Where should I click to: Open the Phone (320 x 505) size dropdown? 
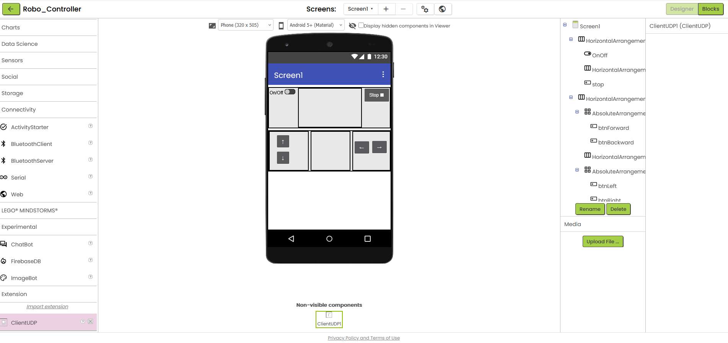[246, 25]
